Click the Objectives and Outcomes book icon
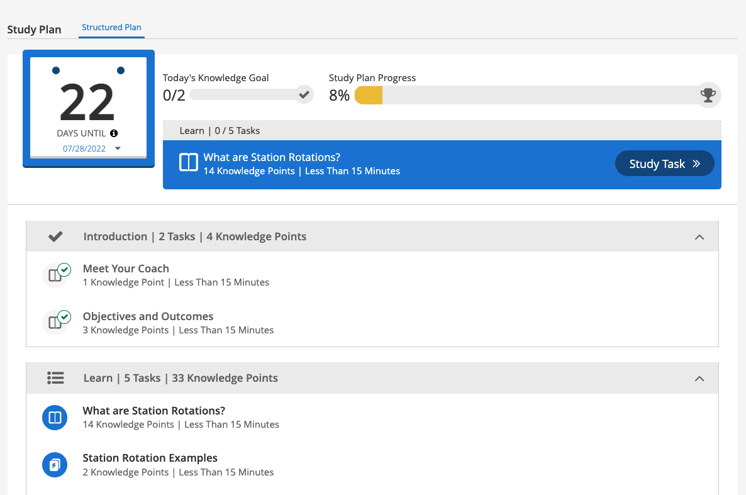 point(55,323)
